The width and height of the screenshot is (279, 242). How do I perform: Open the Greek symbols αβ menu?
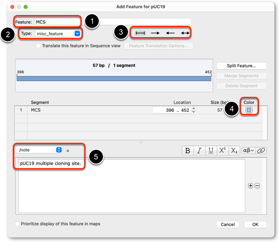coord(249,151)
